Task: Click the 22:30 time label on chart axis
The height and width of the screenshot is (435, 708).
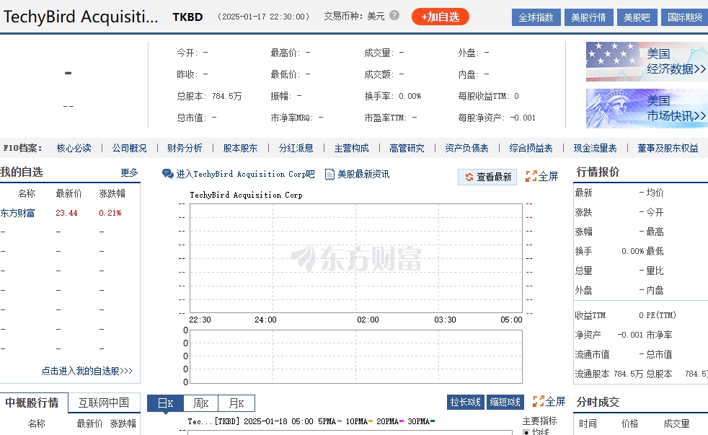Action: [x=200, y=320]
